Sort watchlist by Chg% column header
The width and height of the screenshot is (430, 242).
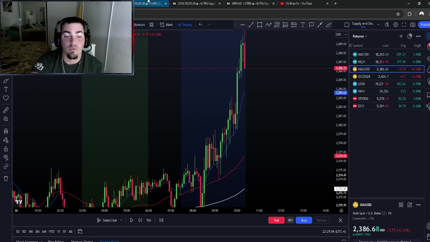(x=417, y=46)
